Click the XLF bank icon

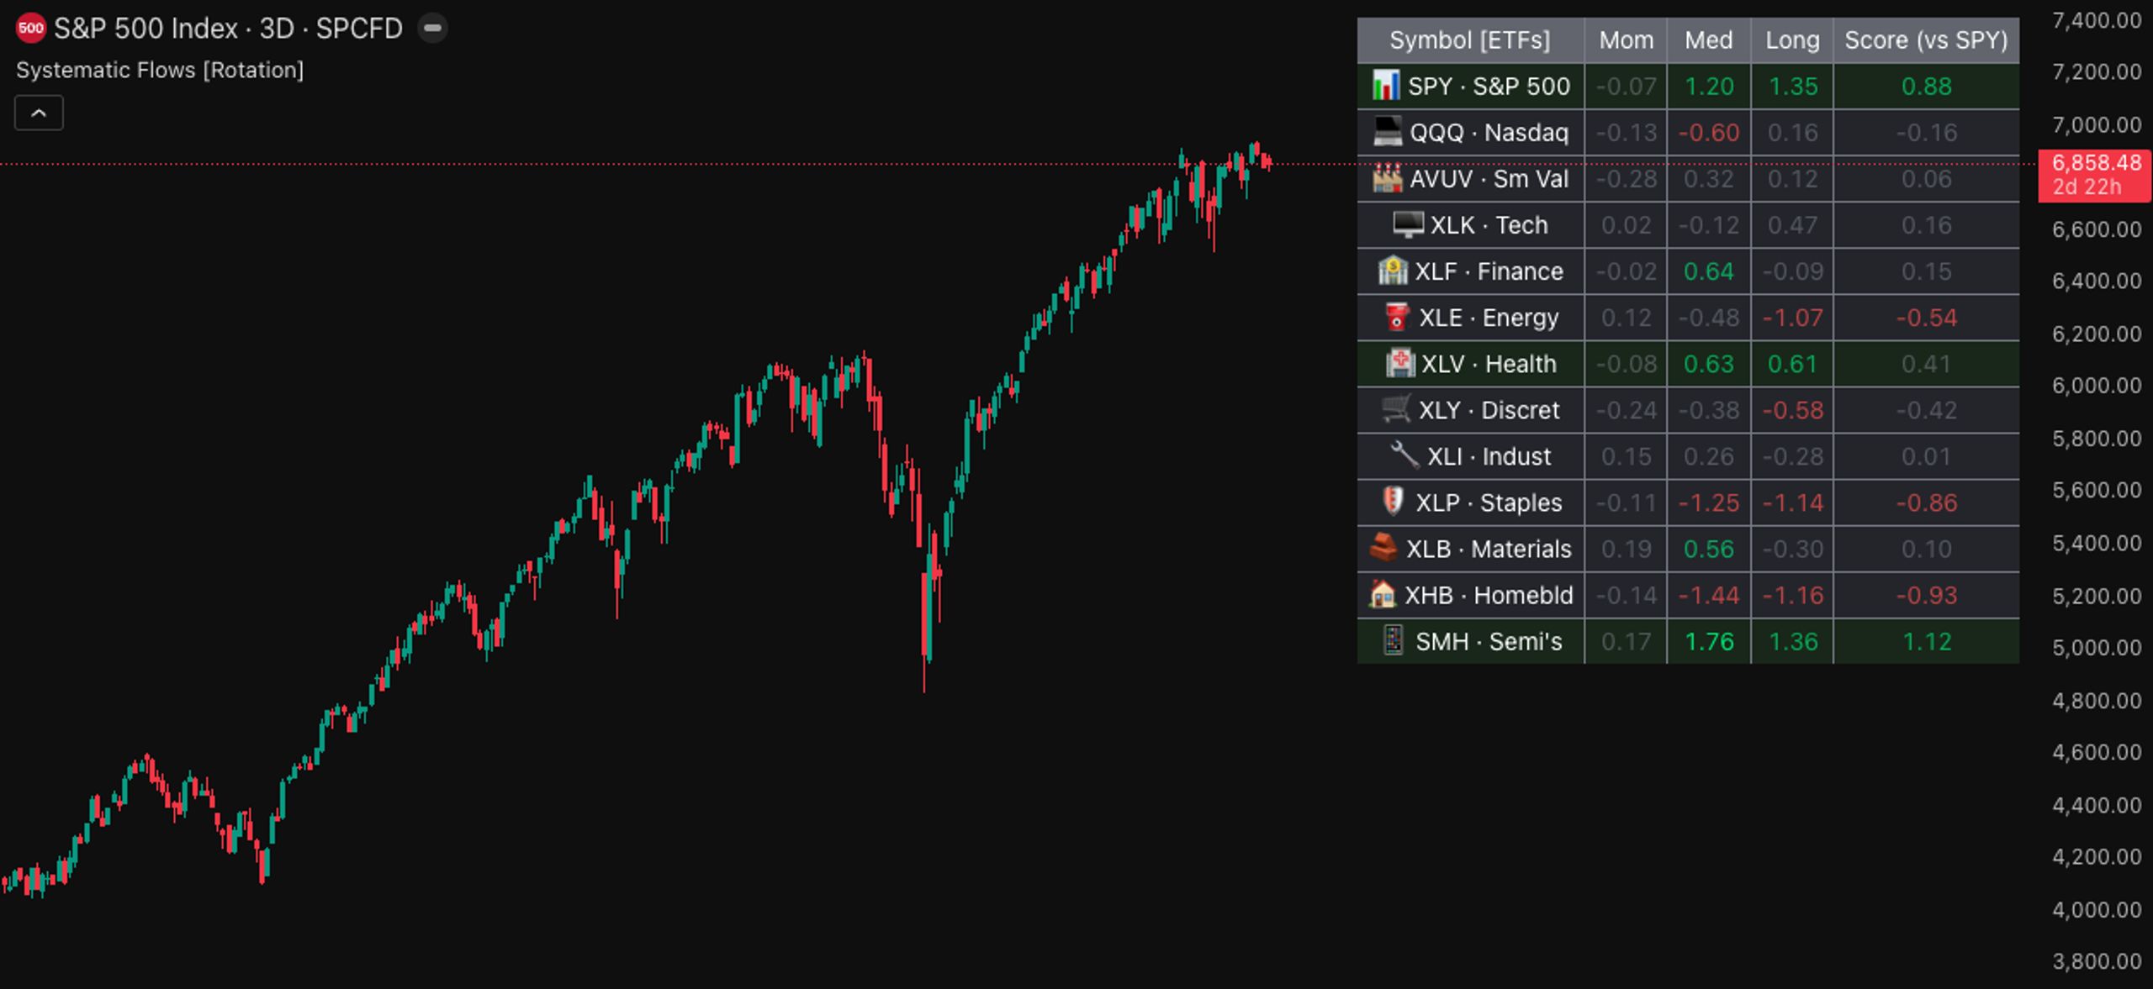[x=1393, y=271]
